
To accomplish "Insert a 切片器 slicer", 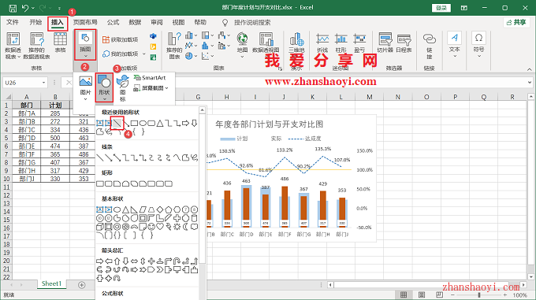I will point(385,43).
